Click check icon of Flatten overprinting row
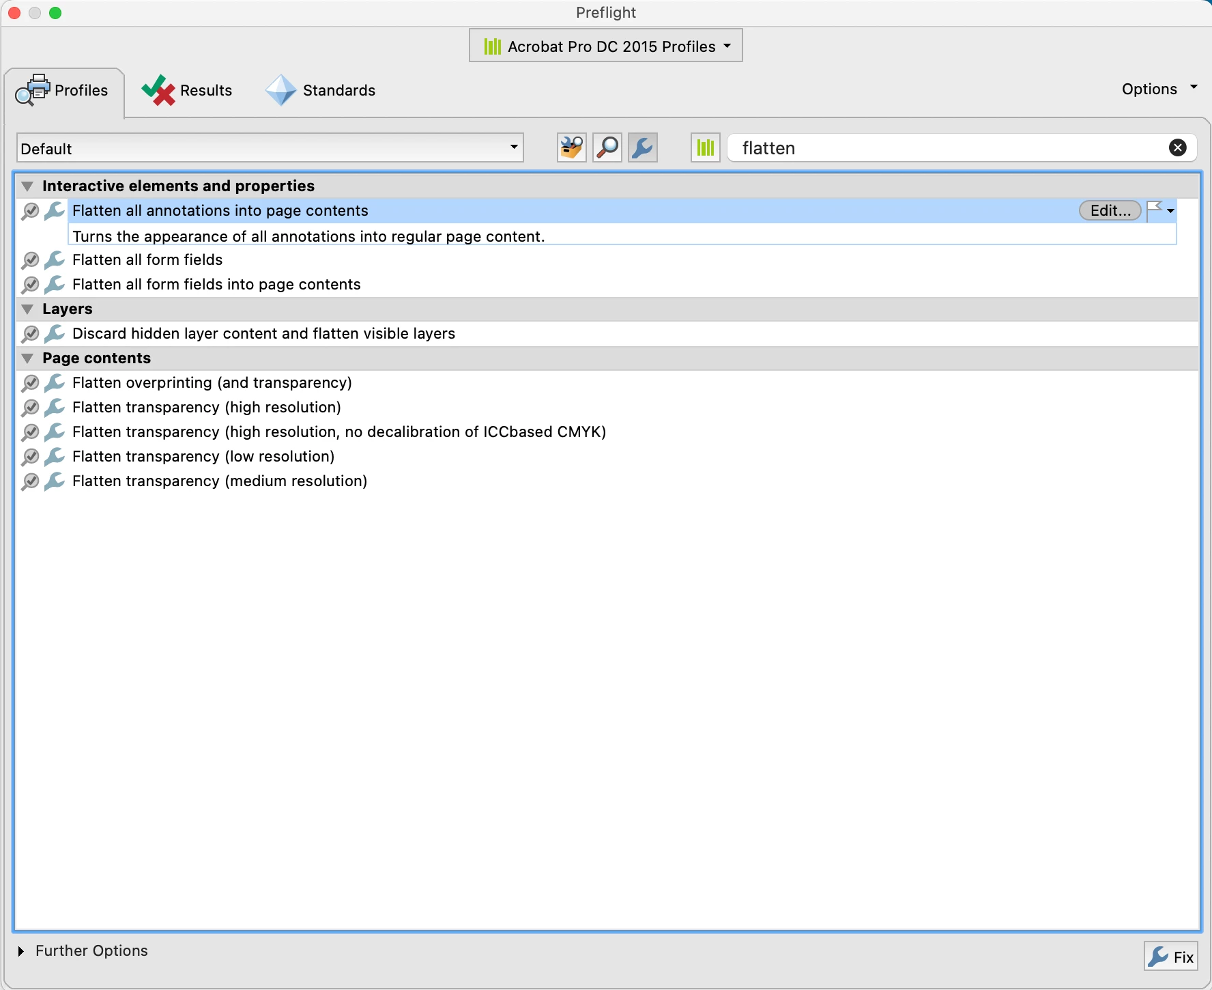The height and width of the screenshot is (990, 1212). 30,384
